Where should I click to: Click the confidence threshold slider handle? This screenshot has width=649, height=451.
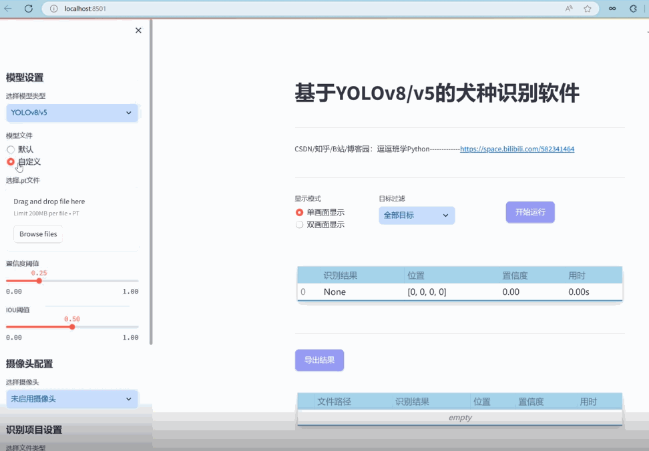(39, 281)
